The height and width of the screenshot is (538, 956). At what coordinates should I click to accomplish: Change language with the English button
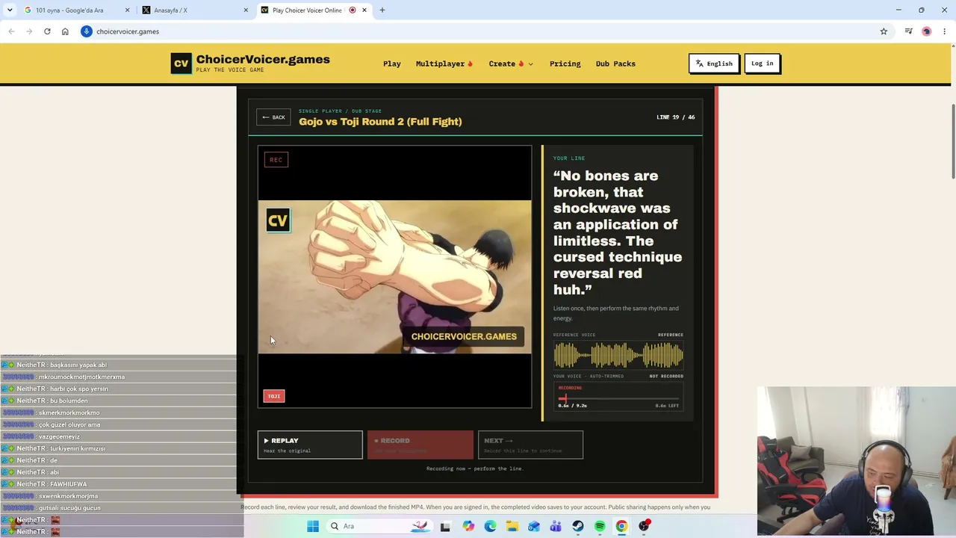coord(714,64)
